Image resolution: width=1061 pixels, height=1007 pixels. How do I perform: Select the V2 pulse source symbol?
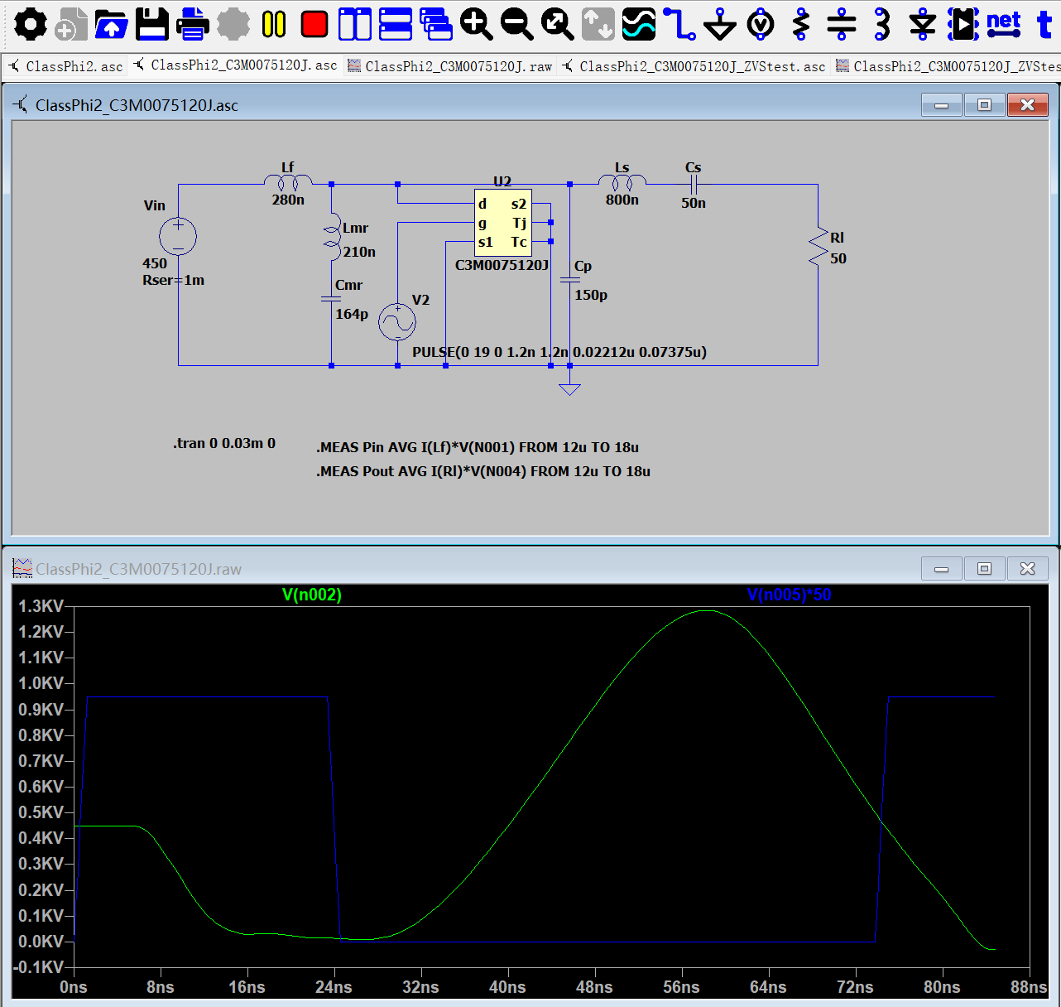[397, 322]
